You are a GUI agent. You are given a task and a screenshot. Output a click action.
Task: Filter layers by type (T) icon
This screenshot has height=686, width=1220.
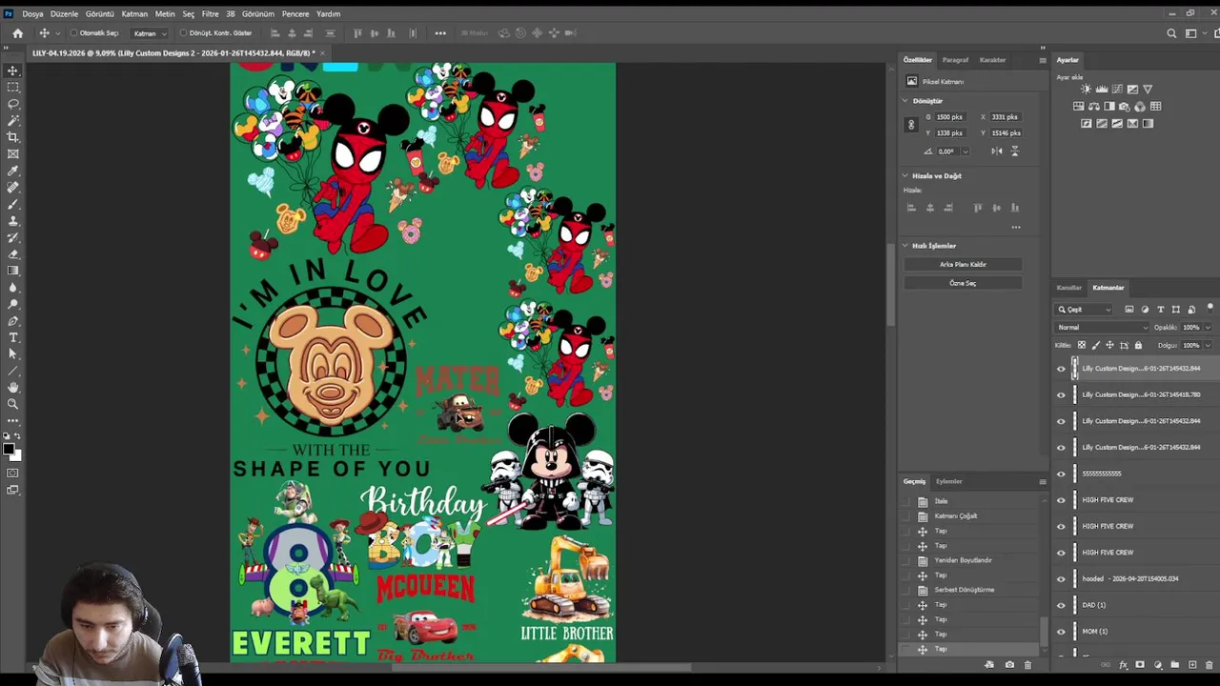pos(1160,310)
